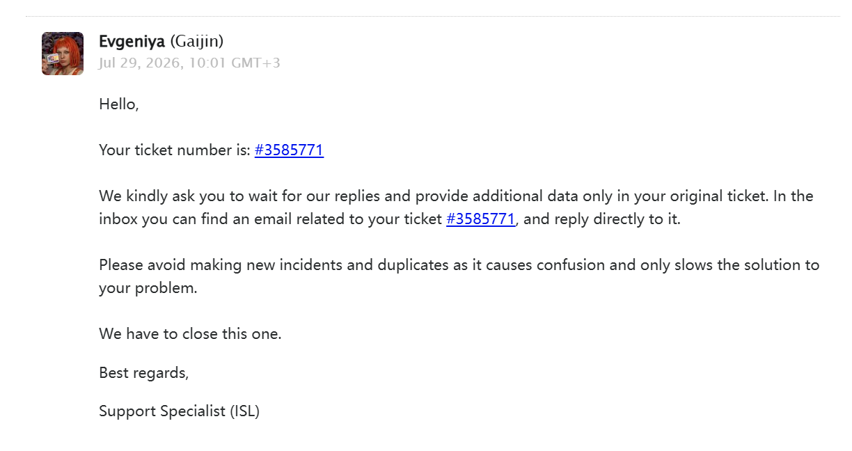Click the sentence starting 'We kindly ask you'
This screenshot has width=852, height=451.
[x=456, y=207]
